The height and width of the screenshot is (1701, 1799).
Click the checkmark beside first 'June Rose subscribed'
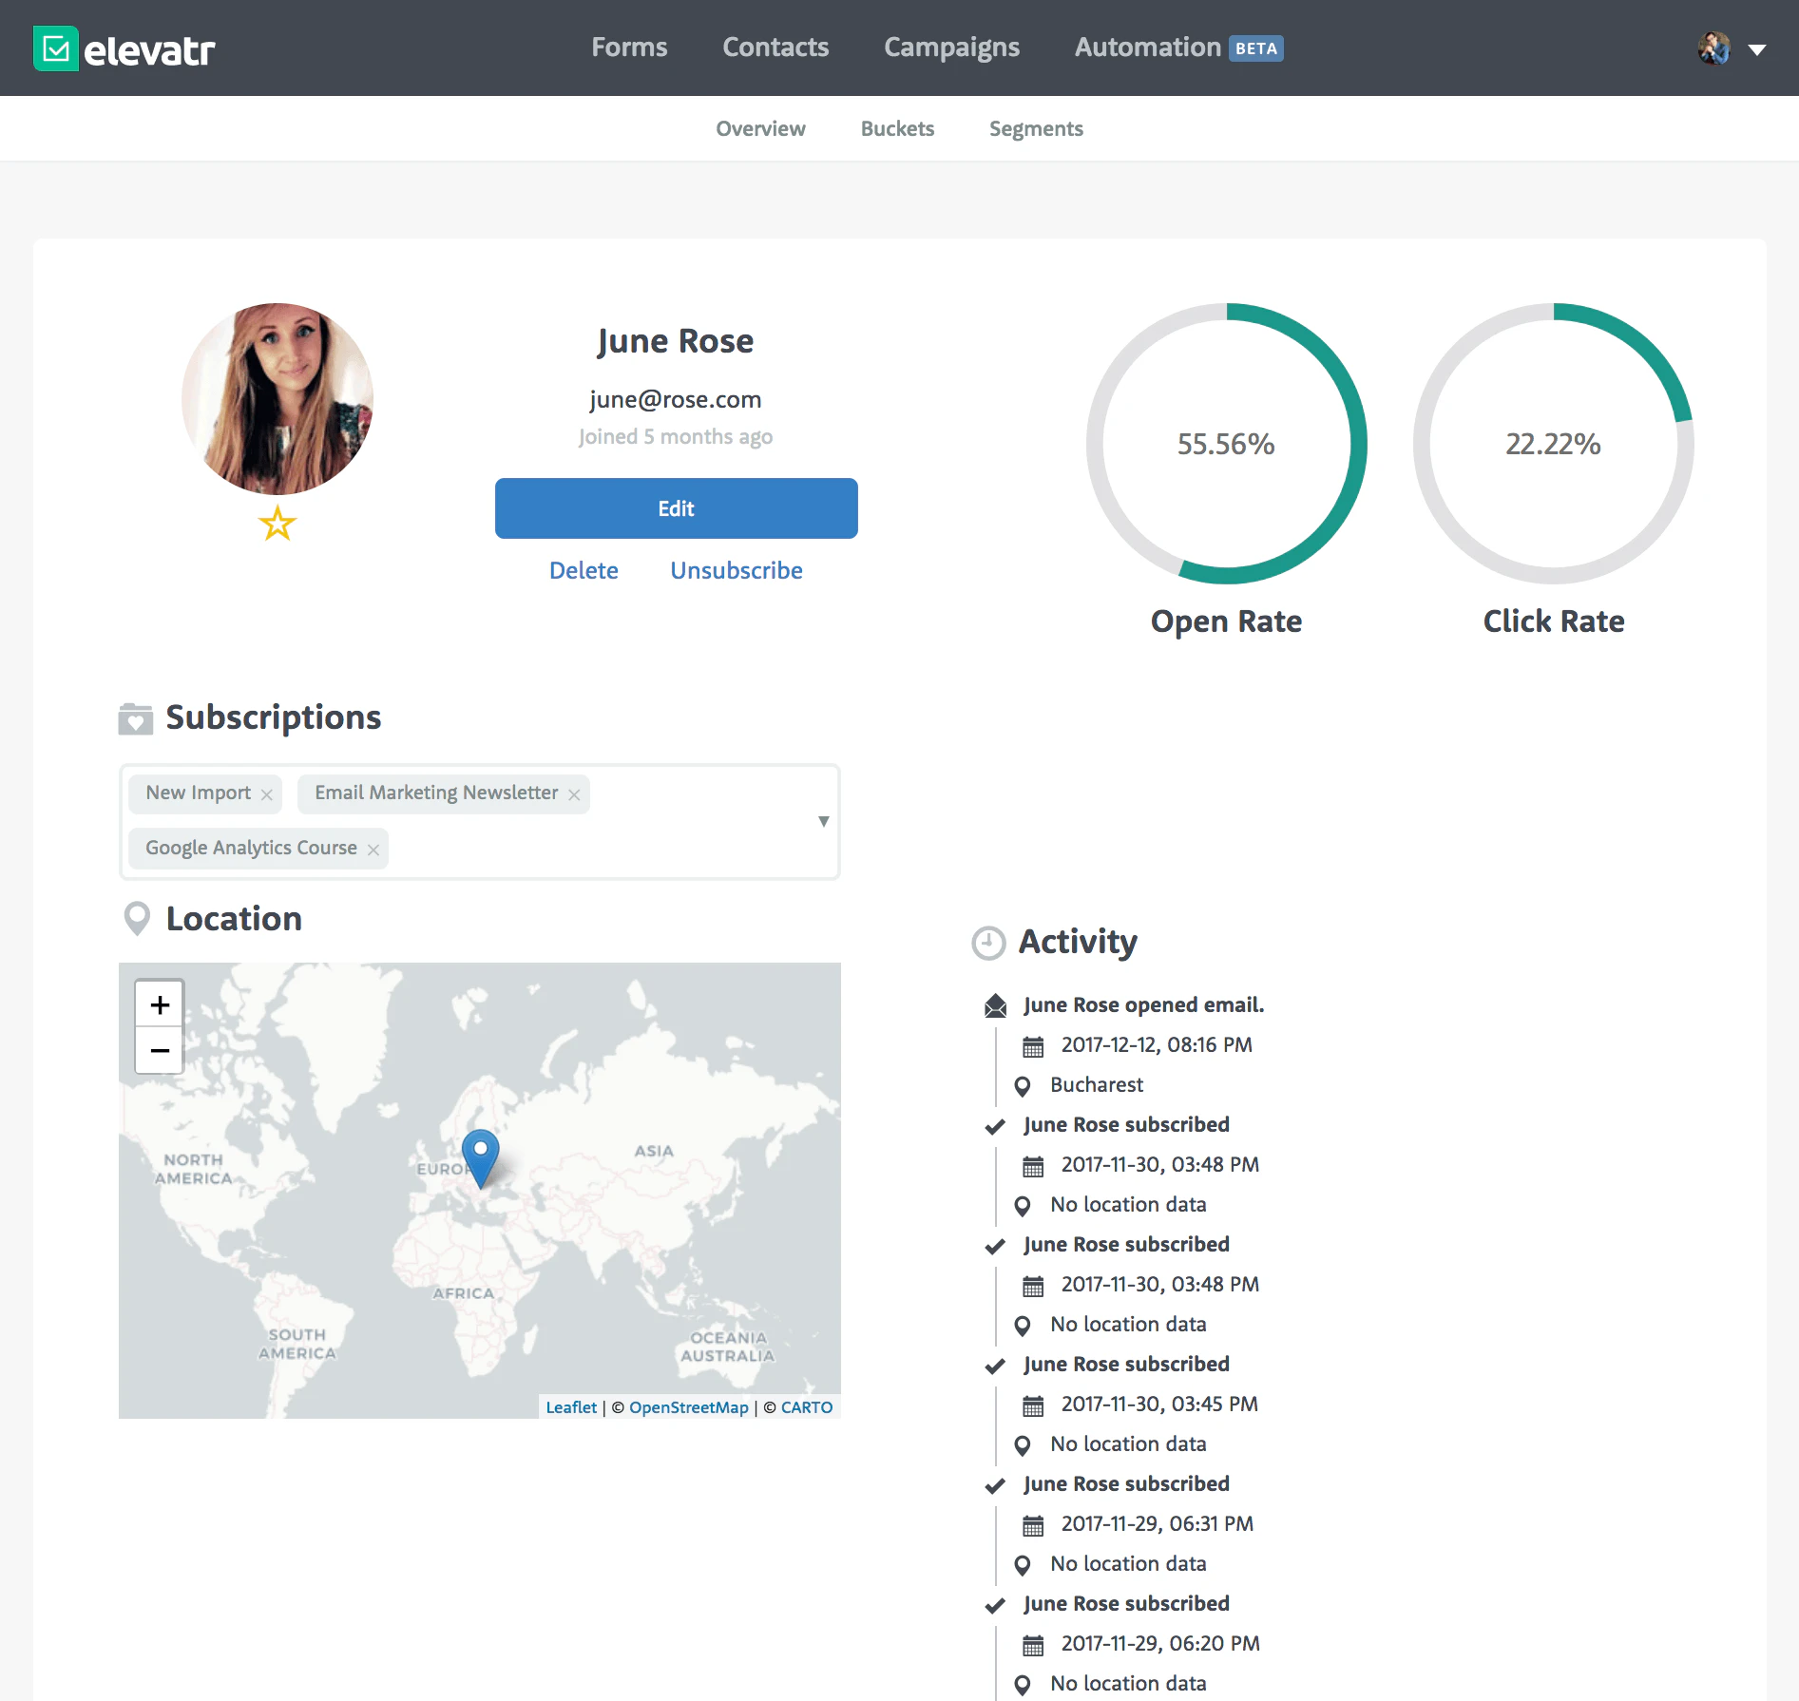(x=994, y=1126)
